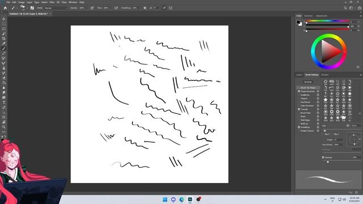Select the Hand tool
The width and height of the screenshot is (363, 204).
4,122
